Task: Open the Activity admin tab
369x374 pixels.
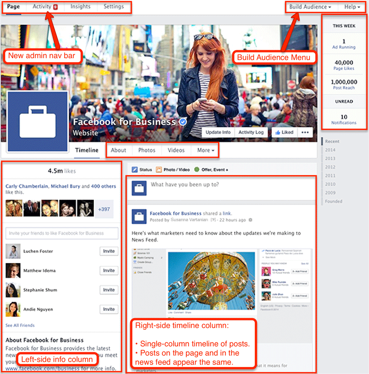Action: [x=42, y=7]
